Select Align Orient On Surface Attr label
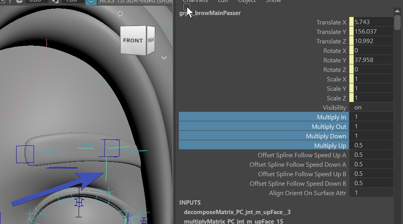Image resolution: width=403 pixels, height=224 pixels. 307,194
